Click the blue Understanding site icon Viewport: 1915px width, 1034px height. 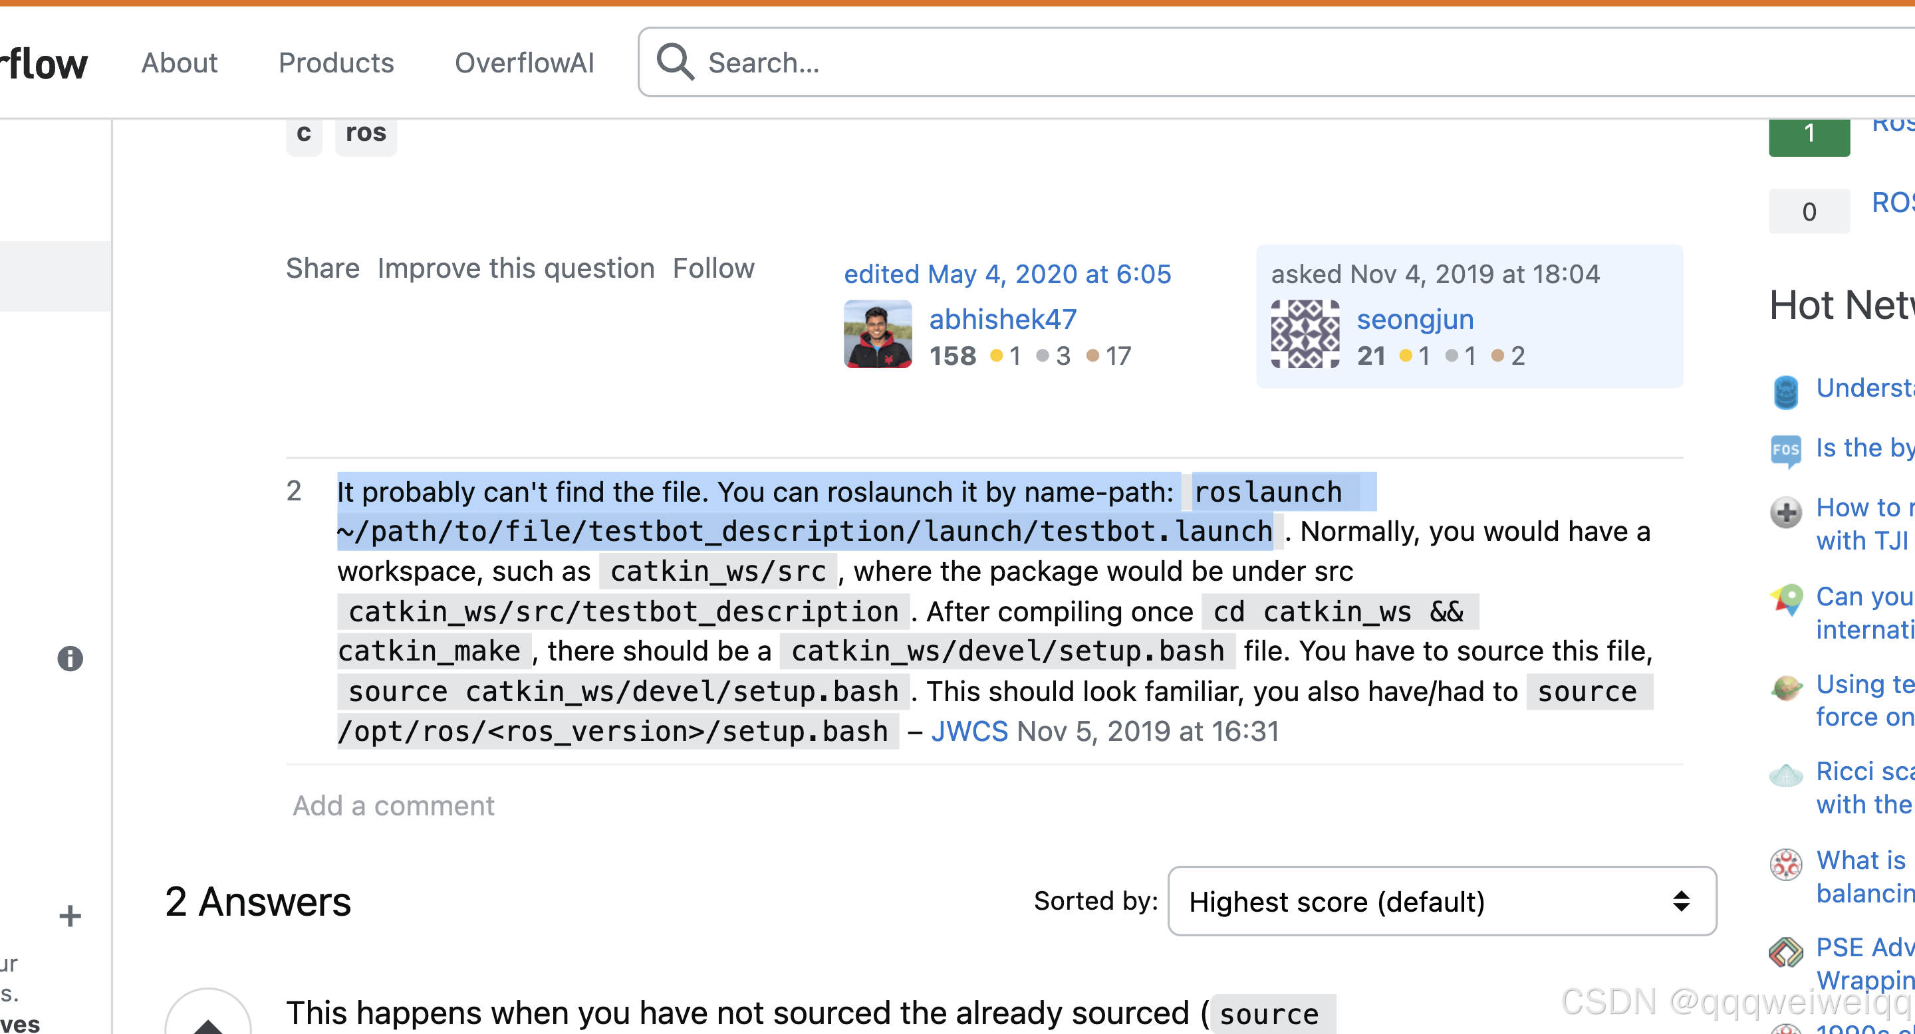click(1785, 391)
